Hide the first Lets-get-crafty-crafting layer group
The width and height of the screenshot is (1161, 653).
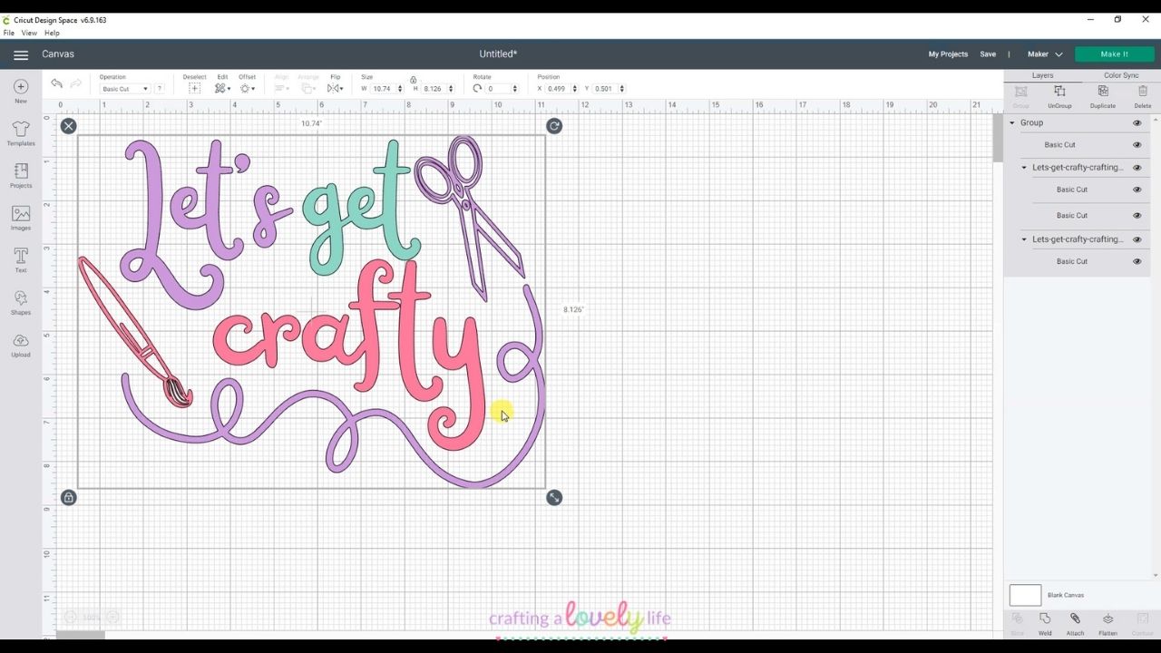point(1137,168)
